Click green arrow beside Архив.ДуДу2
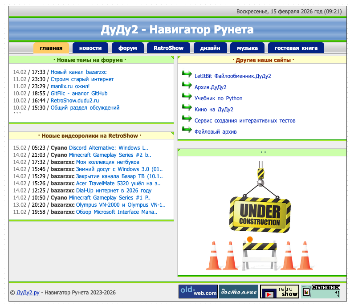The image size is (350, 306). tap(187, 86)
